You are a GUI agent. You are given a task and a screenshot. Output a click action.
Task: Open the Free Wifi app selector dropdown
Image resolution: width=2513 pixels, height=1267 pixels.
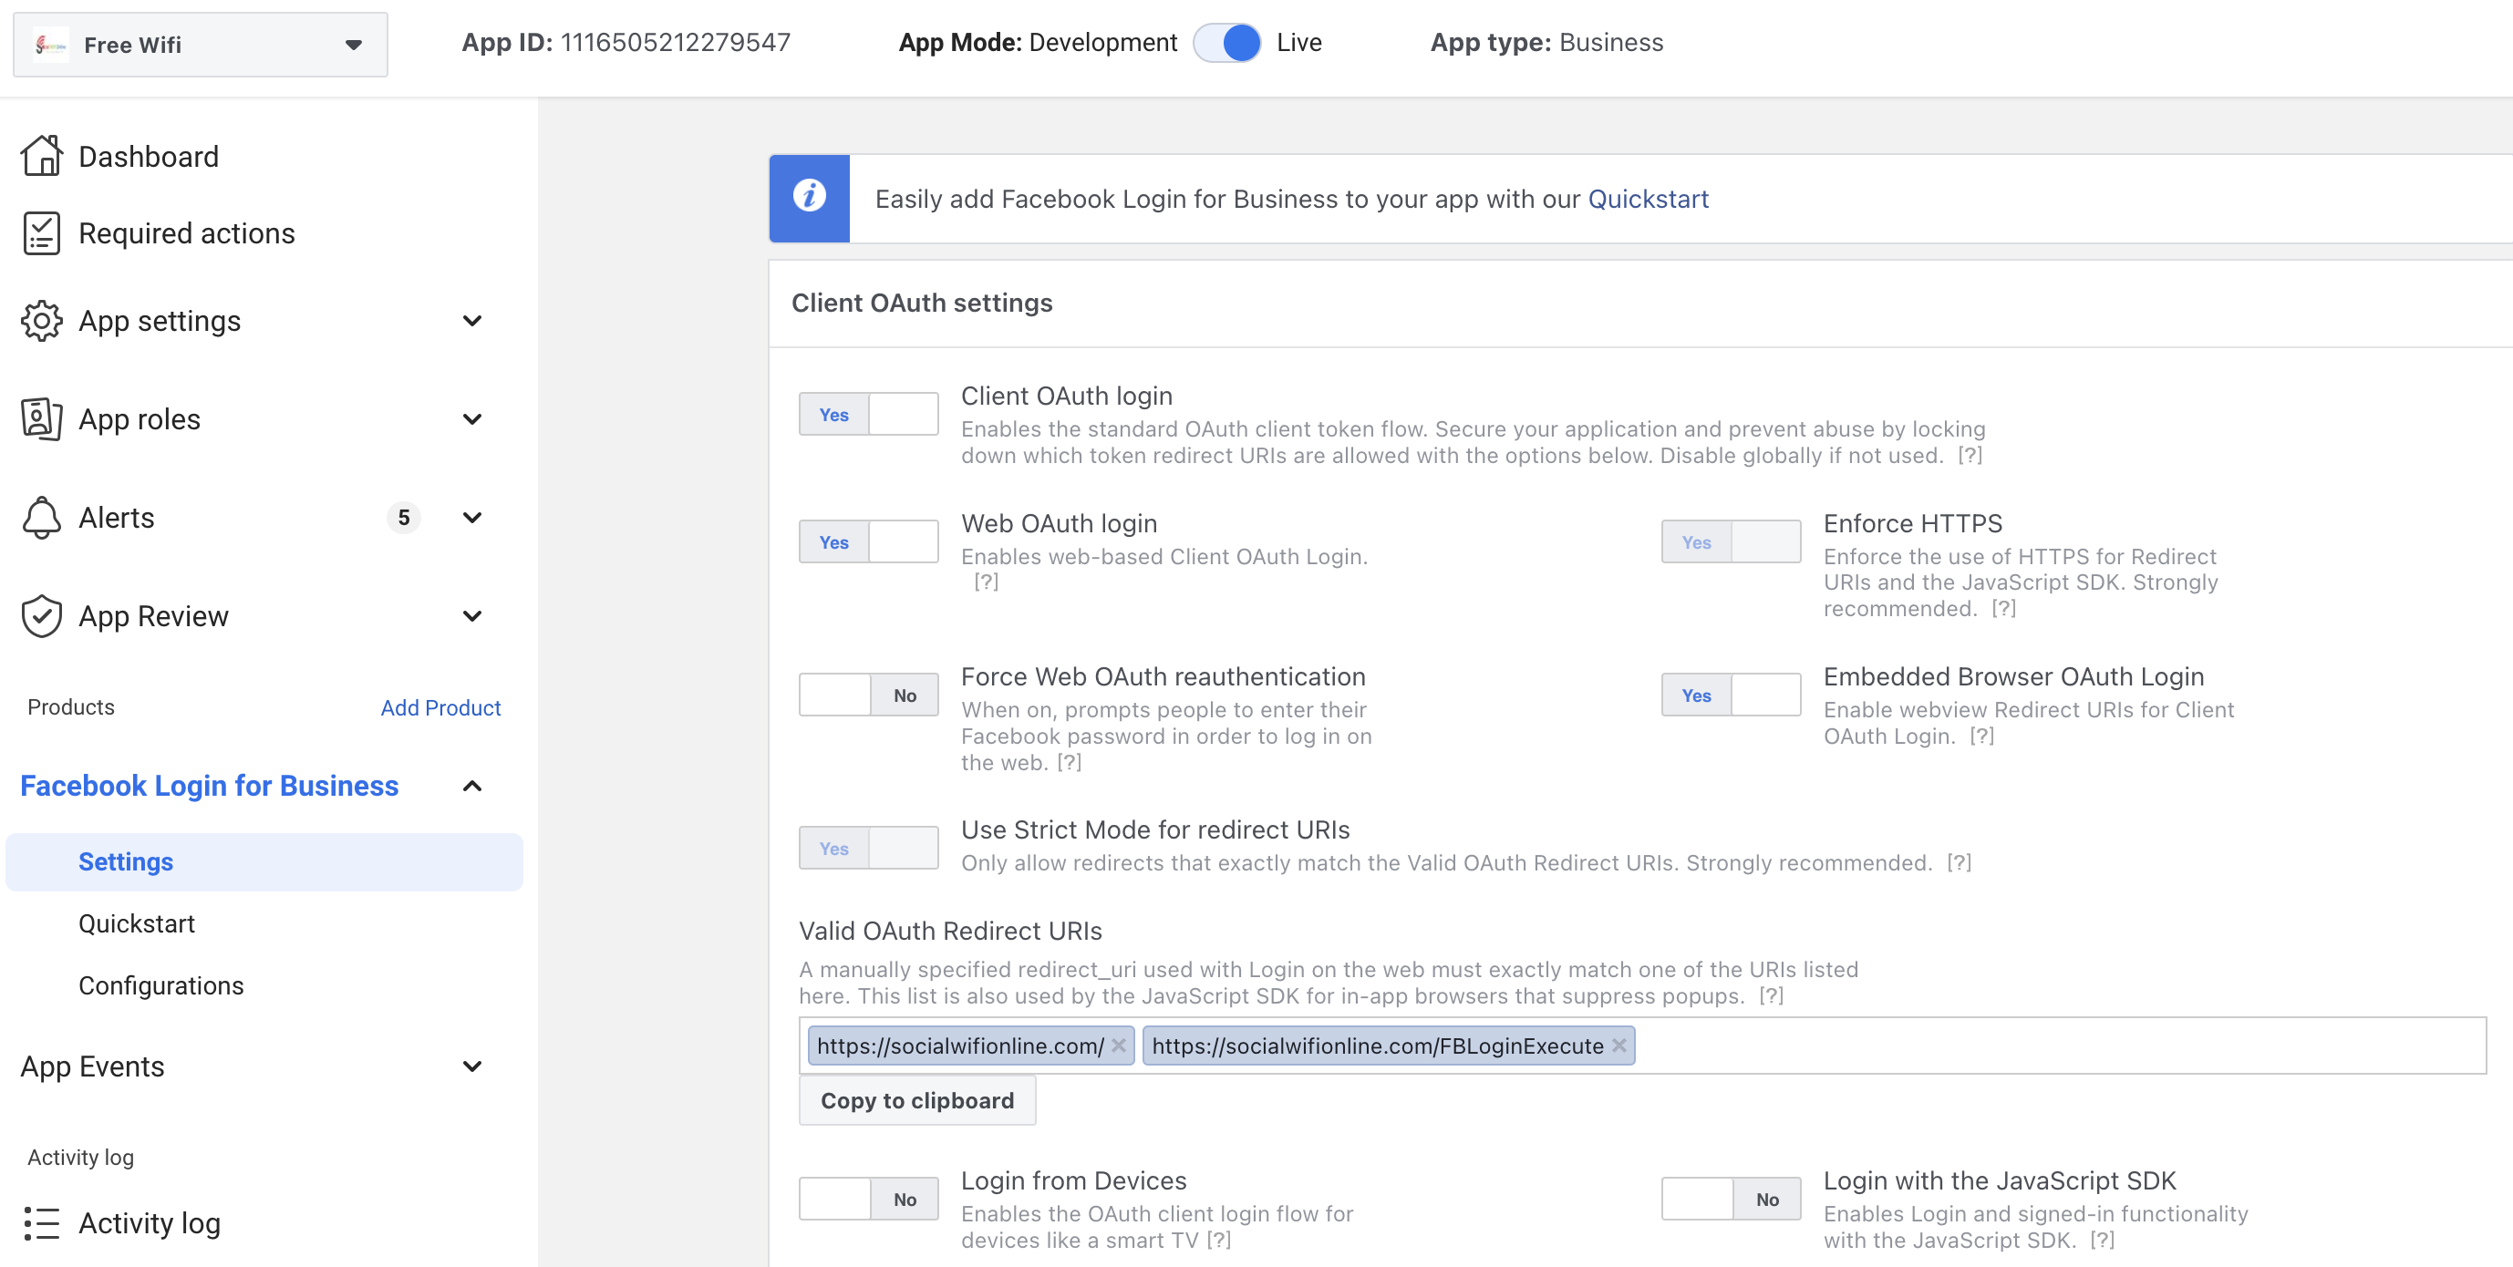coord(200,45)
